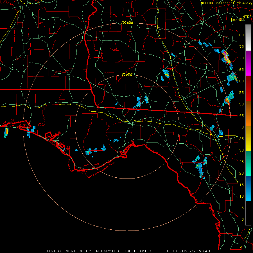
Task: Click the '100 NMI' range ring label
Action: tap(127, 22)
